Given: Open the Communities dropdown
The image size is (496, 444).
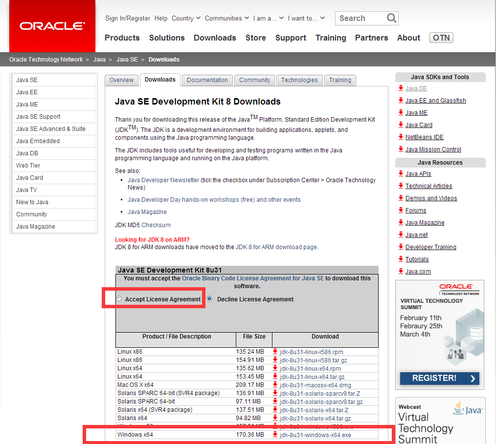Looking at the screenshot, I should (x=227, y=18).
